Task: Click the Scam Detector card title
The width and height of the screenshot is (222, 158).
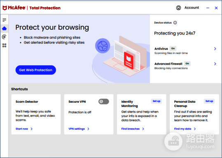Action: coord(27,102)
